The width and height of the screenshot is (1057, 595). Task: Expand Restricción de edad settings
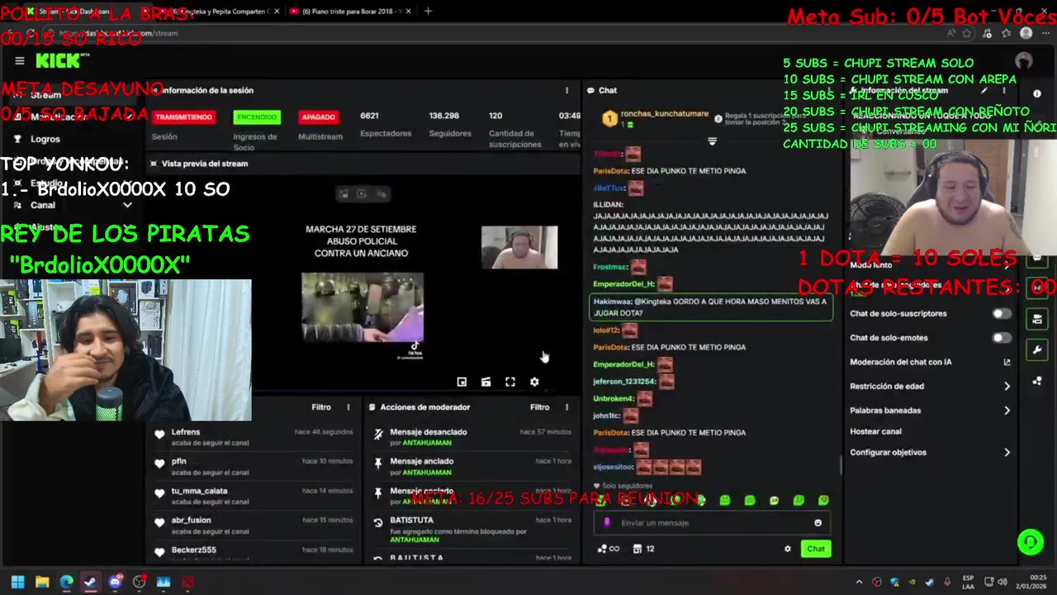930,386
